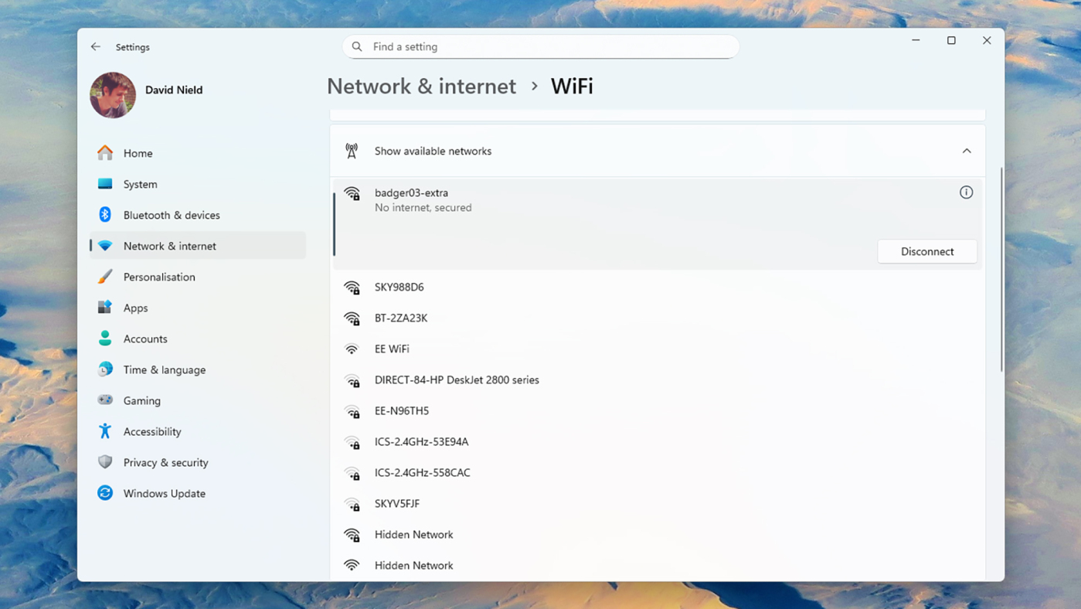Click the Home icon in the sidebar
This screenshot has width=1081, height=609.
[105, 153]
